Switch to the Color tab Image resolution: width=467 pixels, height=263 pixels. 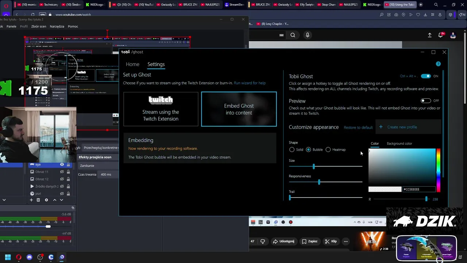(375, 144)
